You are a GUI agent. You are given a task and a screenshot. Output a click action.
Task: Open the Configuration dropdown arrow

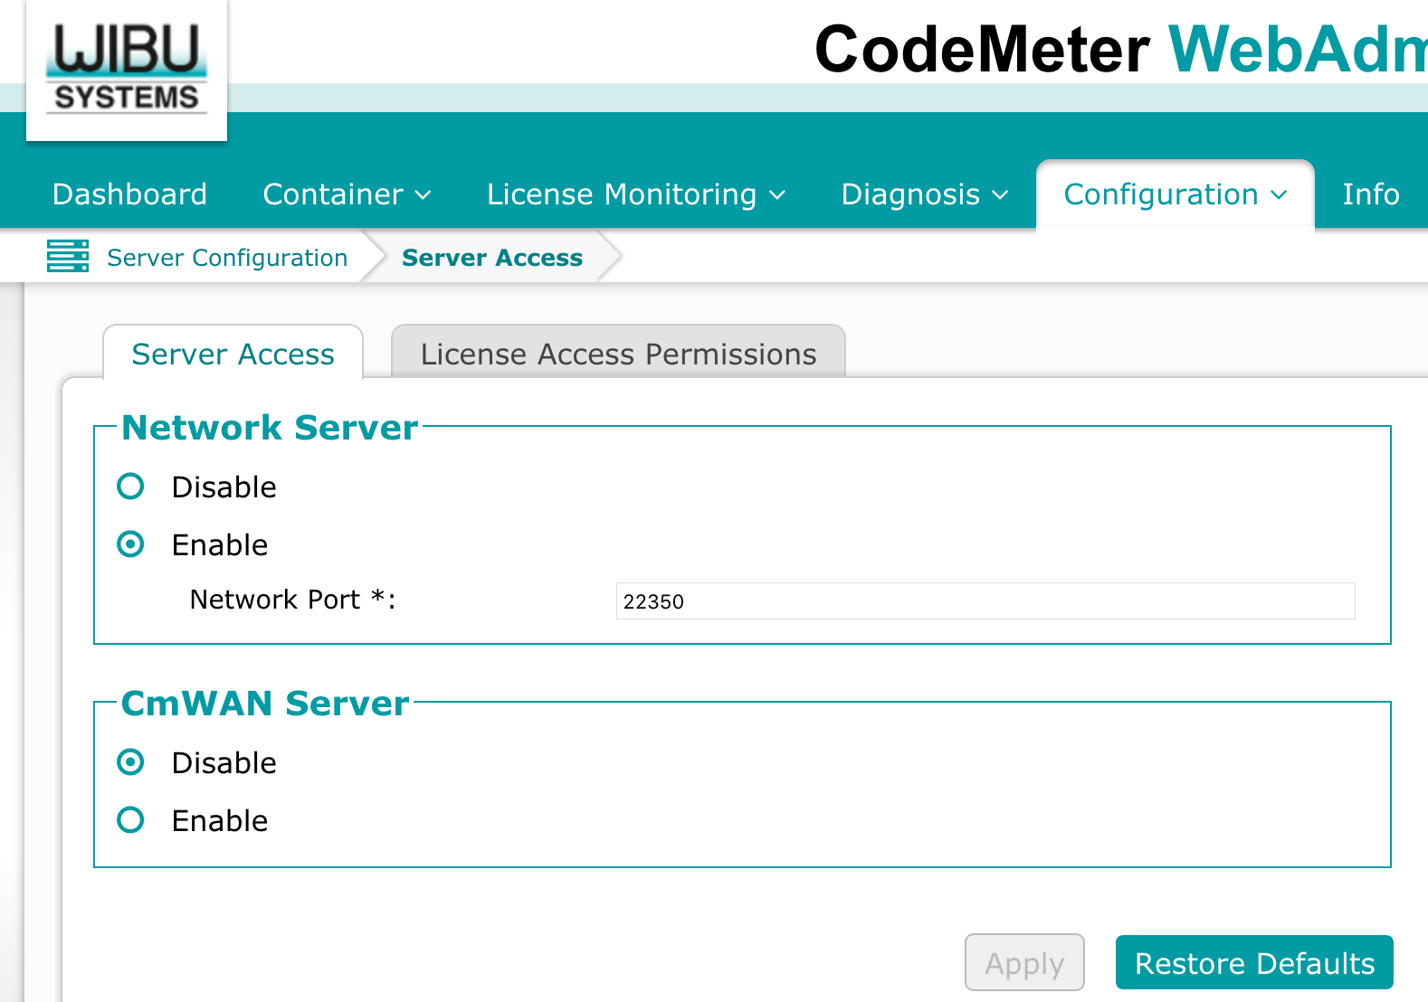click(1278, 195)
